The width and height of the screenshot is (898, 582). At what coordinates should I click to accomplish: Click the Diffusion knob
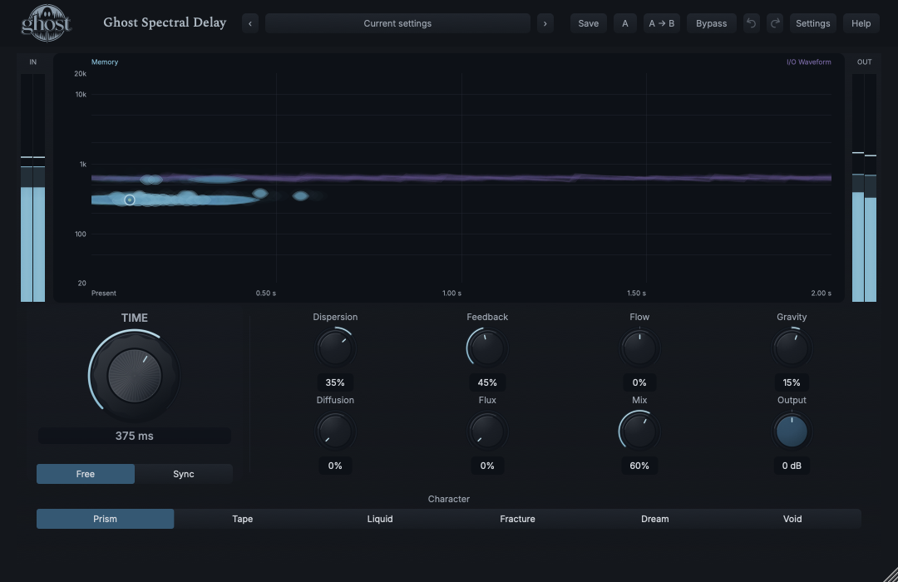coord(335,432)
